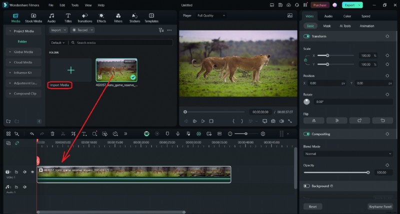The width and height of the screenshot is (400, 214).
Task: Zoom out the timeline with minus icon
Action: (230, 134)
